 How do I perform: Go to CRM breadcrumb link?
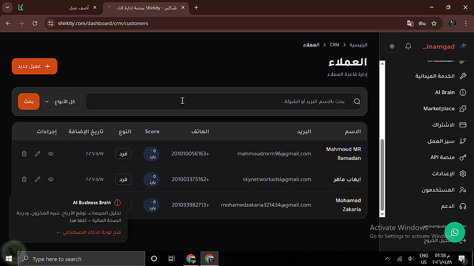[334, 44]
